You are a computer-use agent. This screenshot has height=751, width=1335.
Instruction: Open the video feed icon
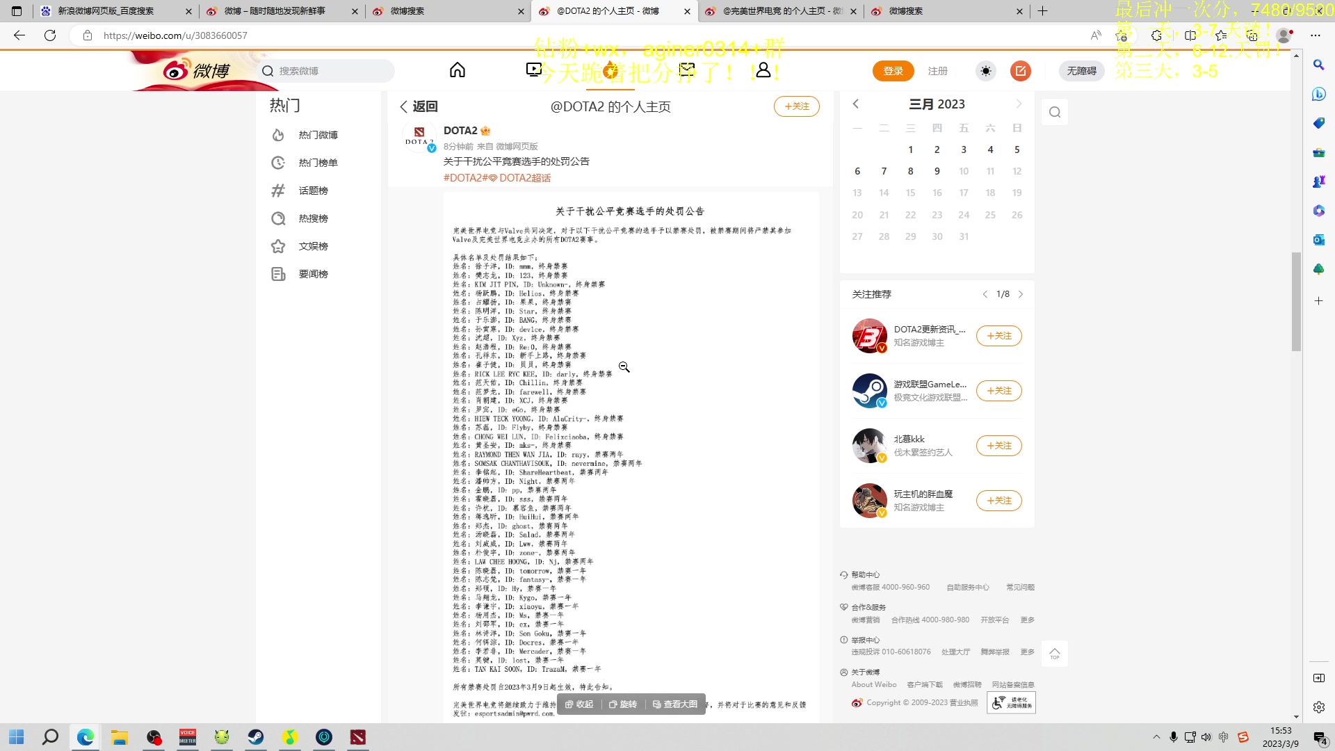click(x=533, y=70)
